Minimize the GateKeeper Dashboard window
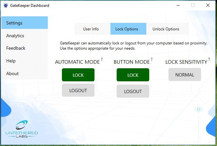Viewport: 217px width, 146px height. 178,6
